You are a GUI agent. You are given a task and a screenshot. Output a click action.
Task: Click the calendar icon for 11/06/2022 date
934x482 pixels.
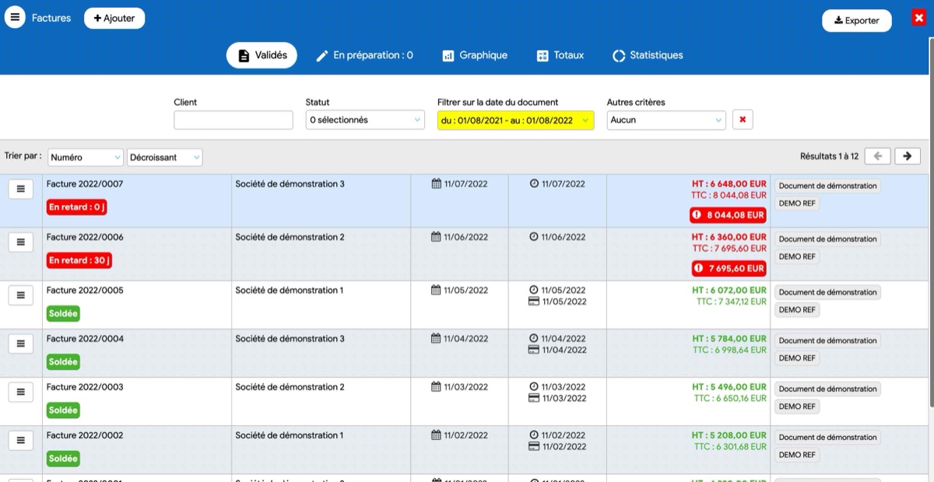coord(436,237)
